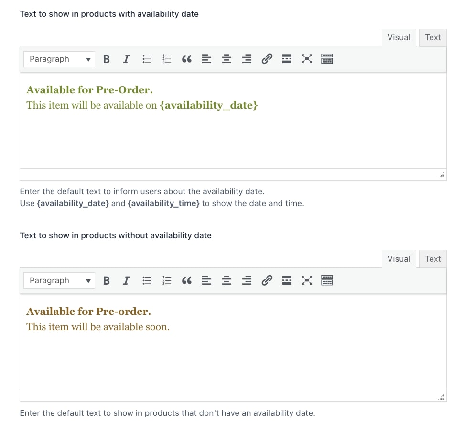Center align text in the first editor
475x423 pixels.
pyautogui.click(x=227, y=59)
